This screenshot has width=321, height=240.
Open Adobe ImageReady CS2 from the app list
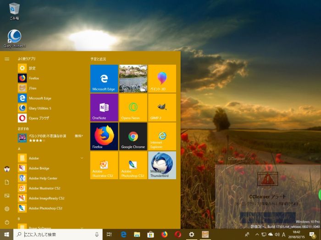pyautogui.click(x=46, y=198)
